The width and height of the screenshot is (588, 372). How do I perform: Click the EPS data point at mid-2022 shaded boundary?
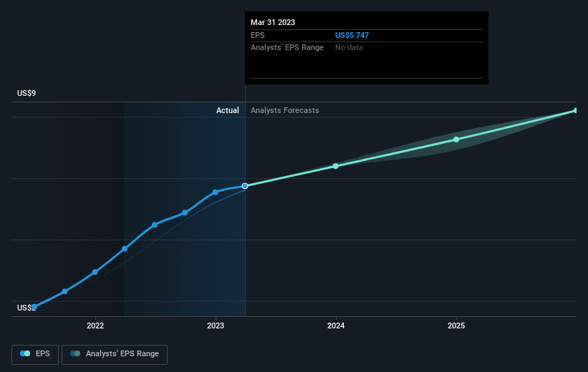tap(125, 249)
